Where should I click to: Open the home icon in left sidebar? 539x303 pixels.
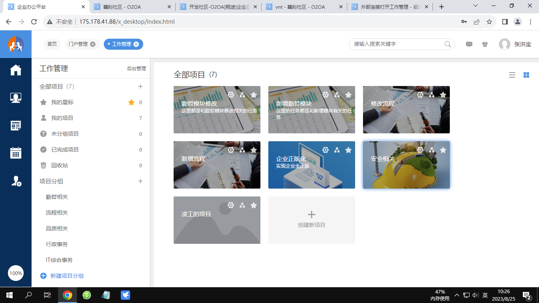pyautogui.click(x=16, y=70)
